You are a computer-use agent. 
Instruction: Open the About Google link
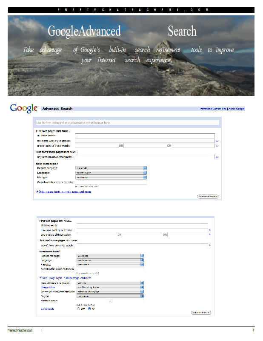point(236,109)
